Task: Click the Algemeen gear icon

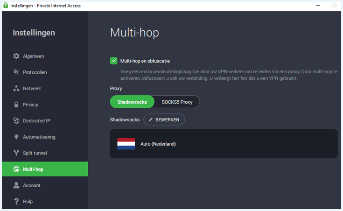Action: [x=16, y=56]
